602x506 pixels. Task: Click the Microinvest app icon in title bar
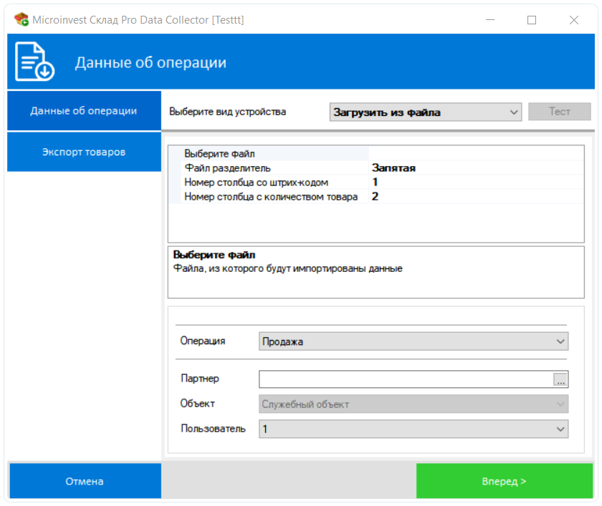[21, 19]
